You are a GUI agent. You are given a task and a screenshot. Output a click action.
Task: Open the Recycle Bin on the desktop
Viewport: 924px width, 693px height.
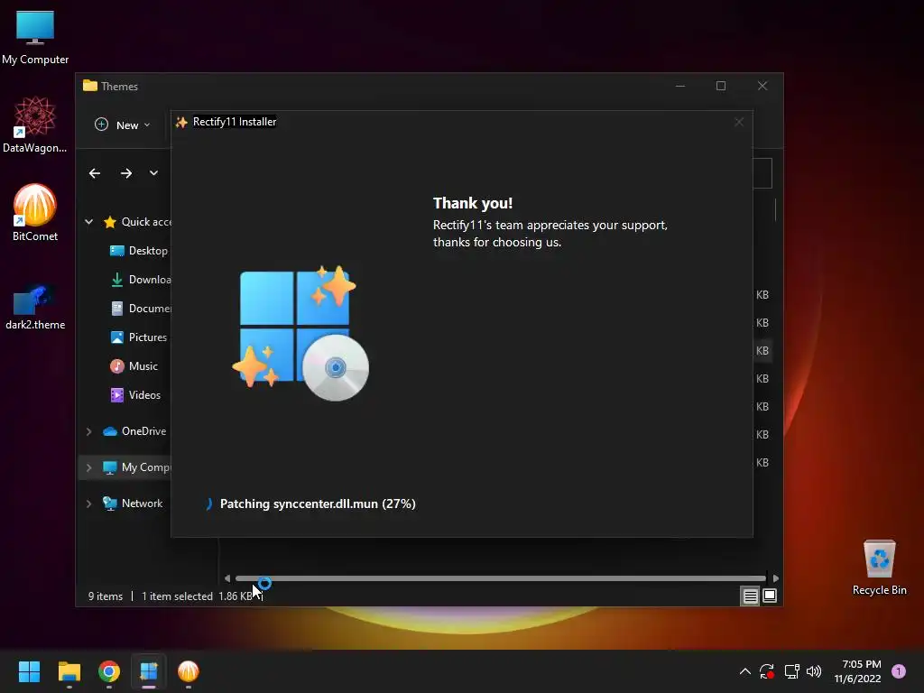coord(879,568)
